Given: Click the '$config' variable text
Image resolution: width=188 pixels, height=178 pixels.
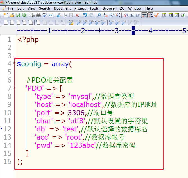Looking at the screenshot, I should coord(29,64).
